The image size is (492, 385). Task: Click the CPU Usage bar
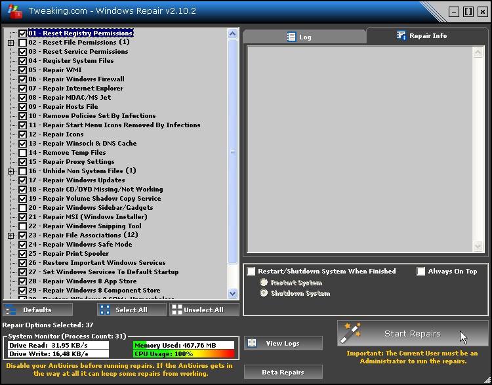[184, 354]
